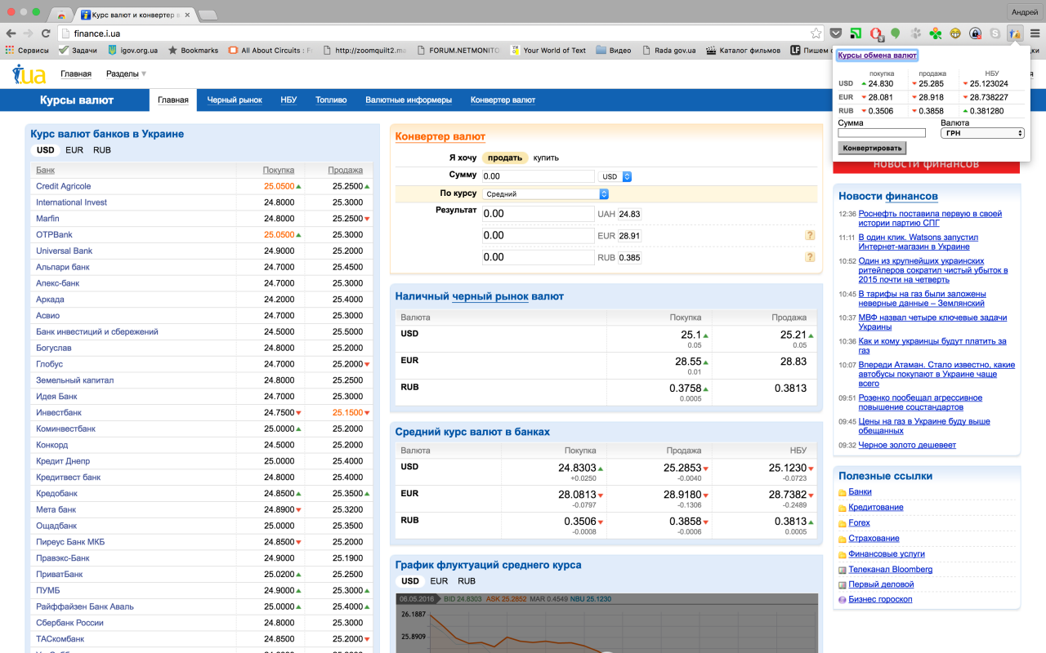Click the yellow smiley face extension
The height and width of the screenshot is (653, 1046).
point(954,33)
